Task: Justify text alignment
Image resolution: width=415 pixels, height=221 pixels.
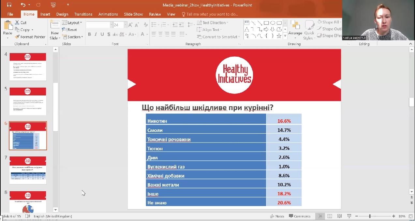Action: 173,34
